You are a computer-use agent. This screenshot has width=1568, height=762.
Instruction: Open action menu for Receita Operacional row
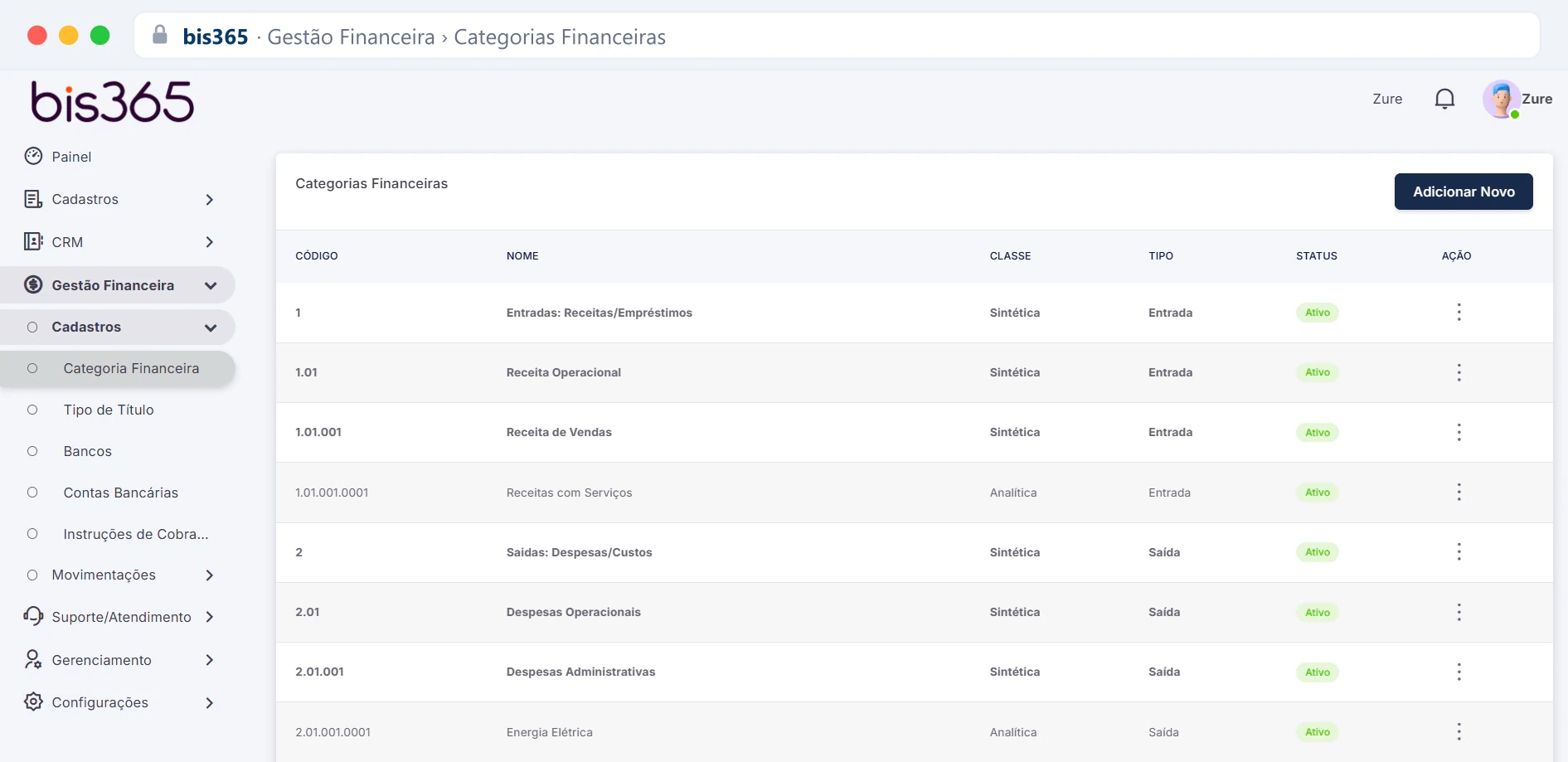(1459, 372)
